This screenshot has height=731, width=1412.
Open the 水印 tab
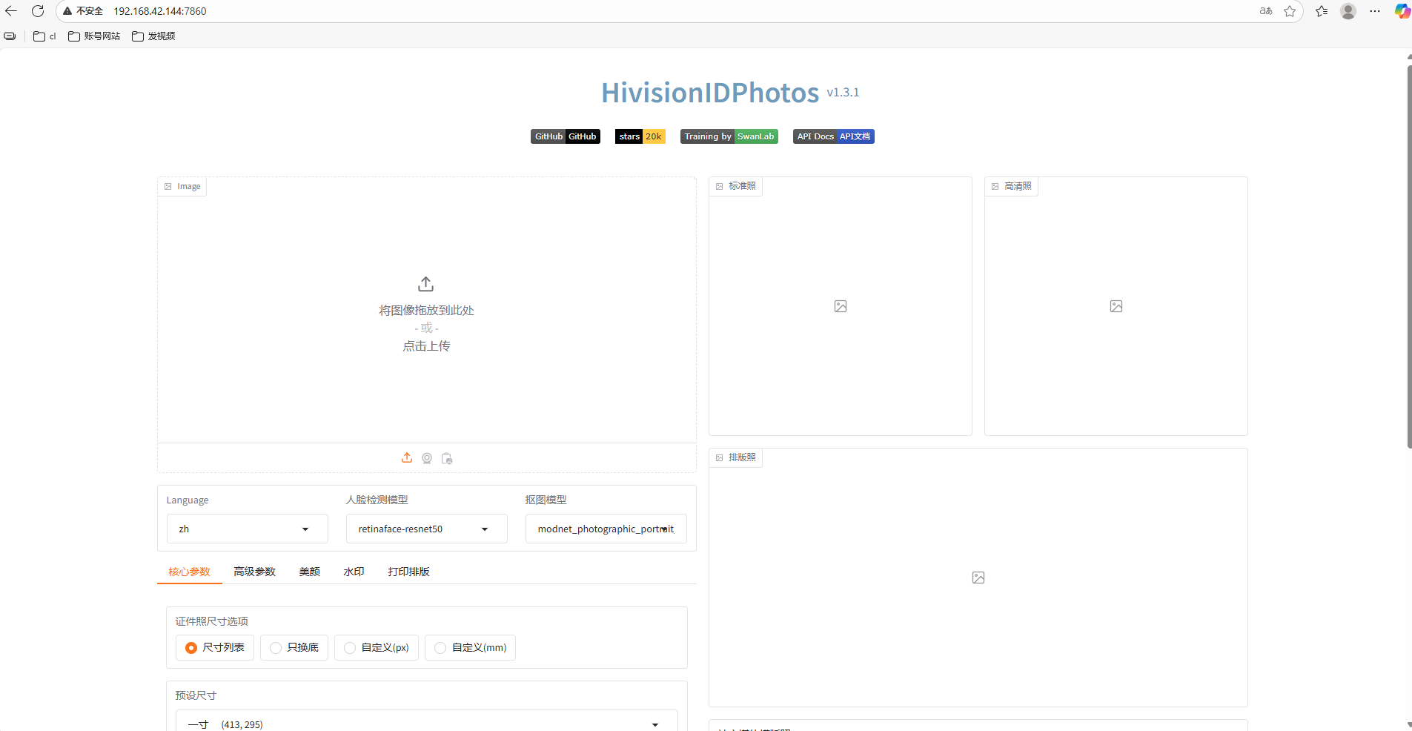pos(354,572)
